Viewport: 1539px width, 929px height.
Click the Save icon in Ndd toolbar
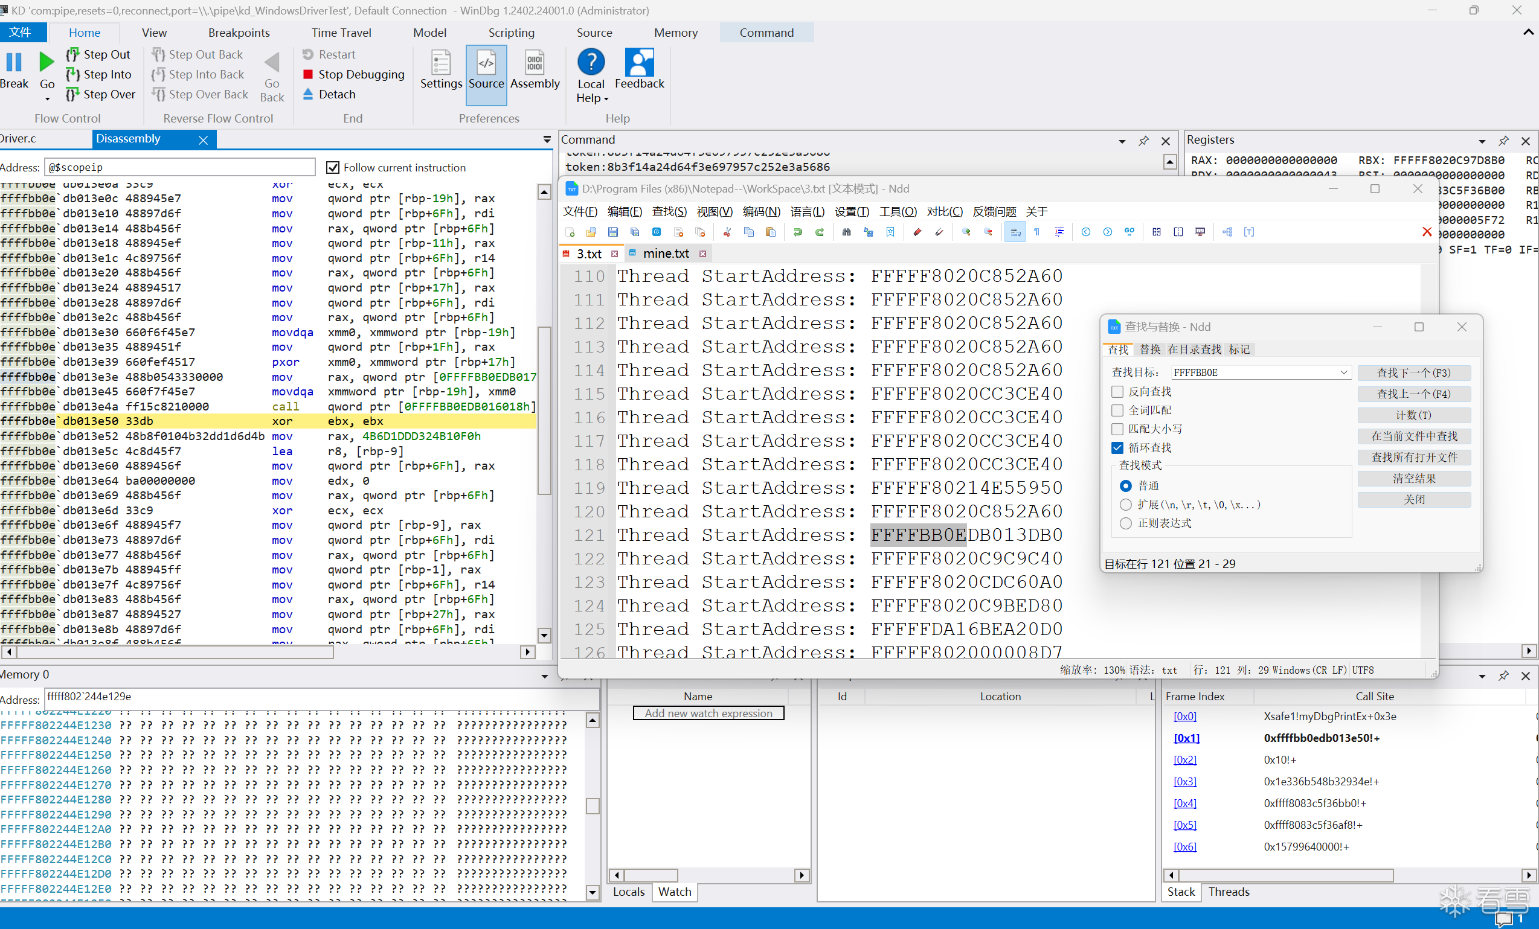click(612, 232)
